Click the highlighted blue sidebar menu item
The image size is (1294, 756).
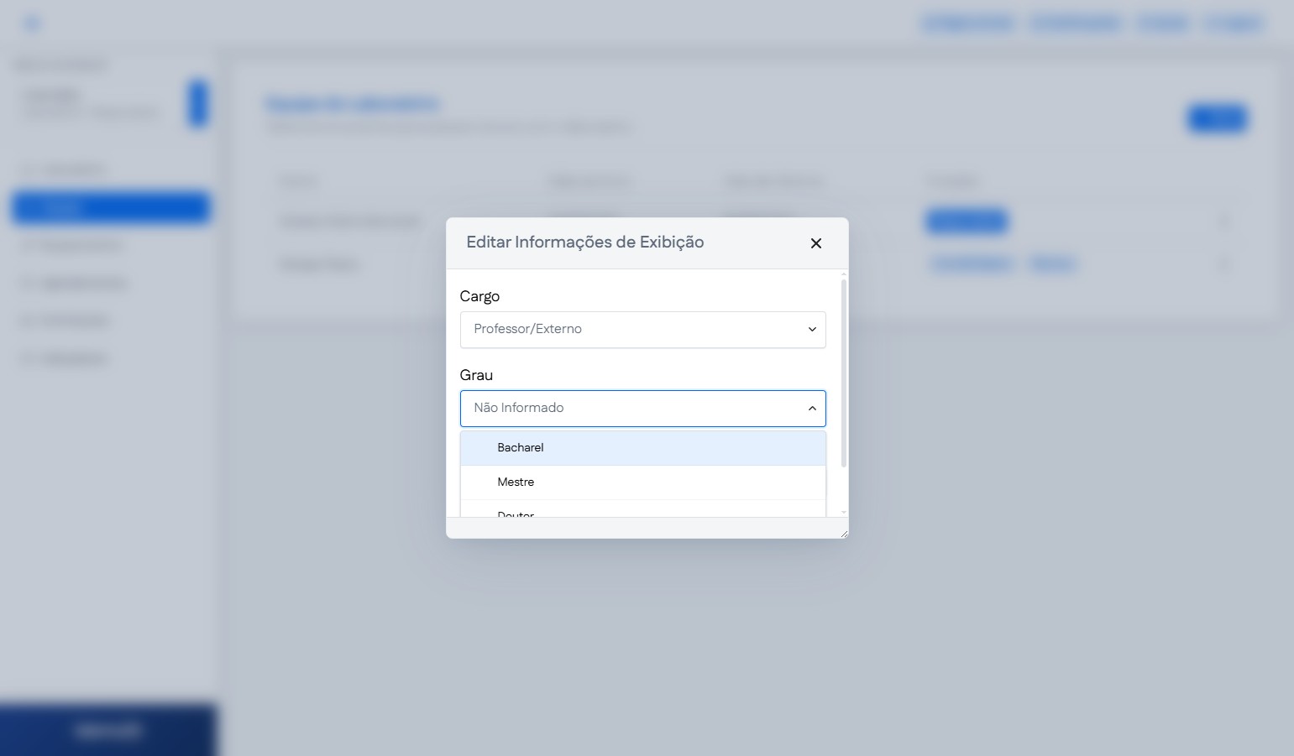click(111, 208)
